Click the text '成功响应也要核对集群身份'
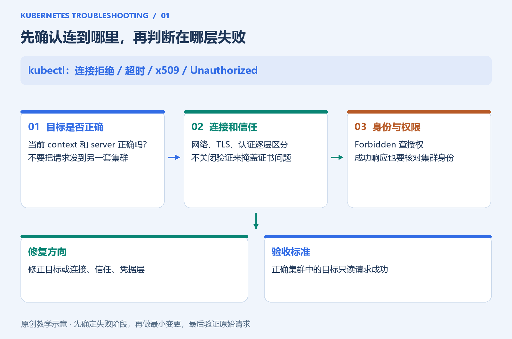 404,158
